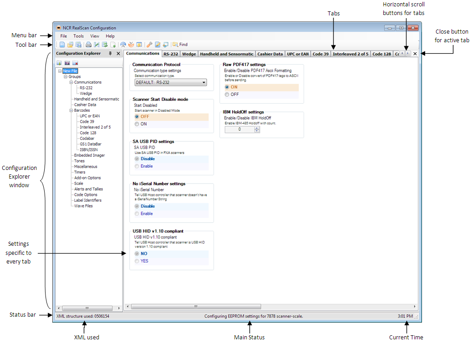Choose YES for USB HID v1.10 compliant
The height and width of the screenshot is (343, 472).
137,261
